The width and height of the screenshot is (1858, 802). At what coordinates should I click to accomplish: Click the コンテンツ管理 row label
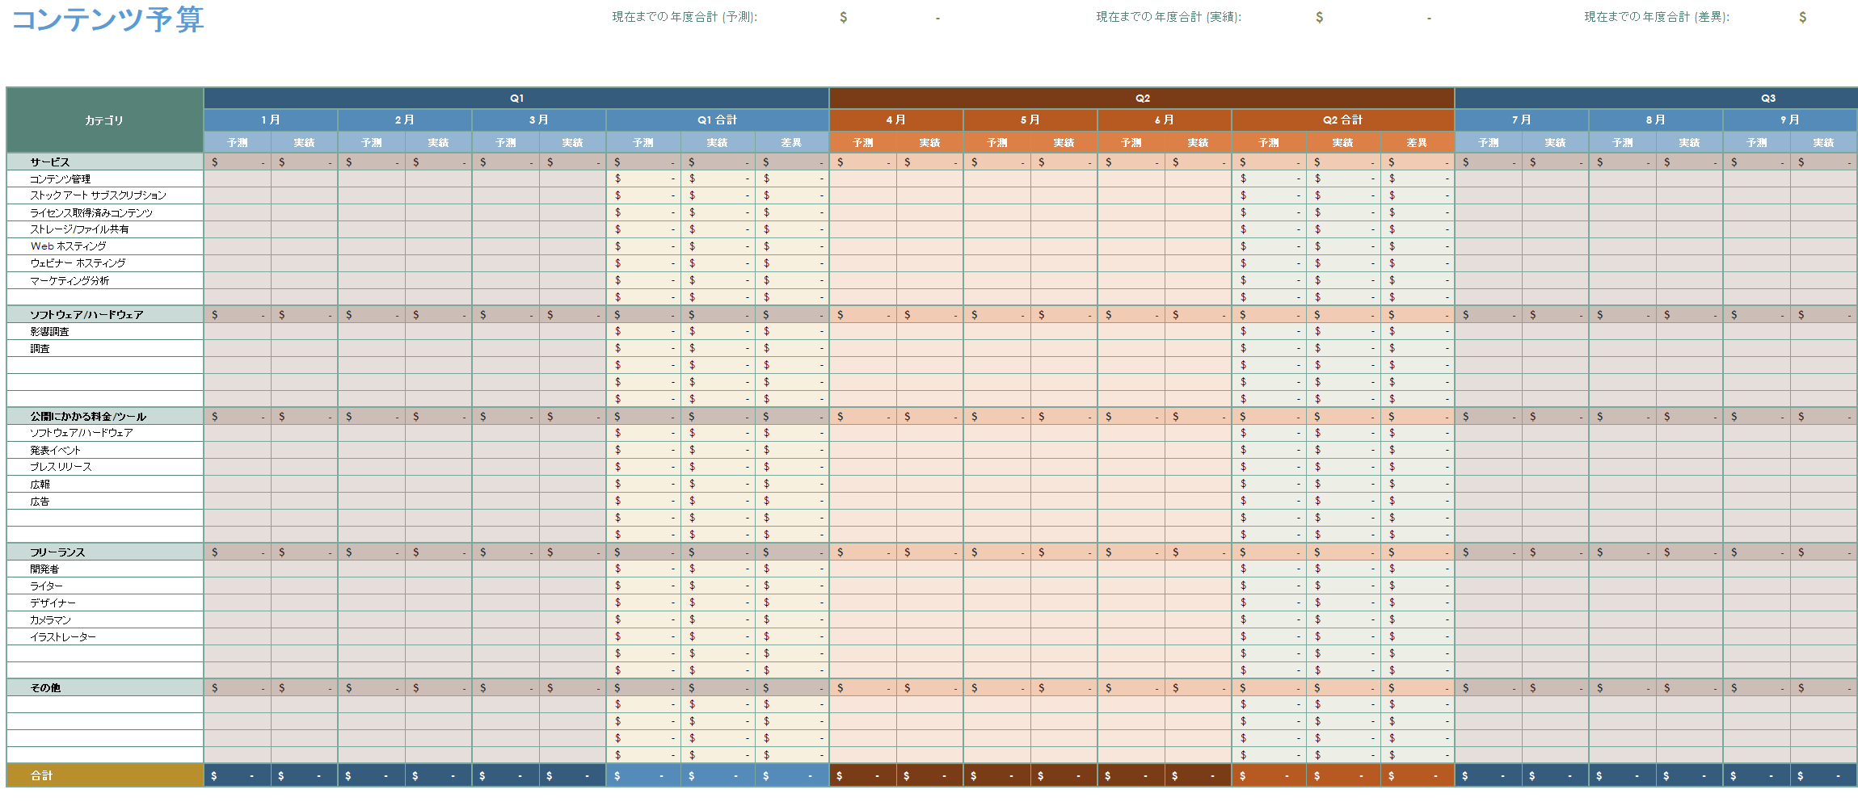(x=61, y=179)
